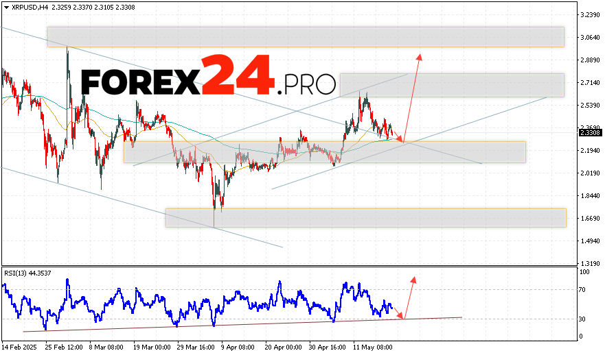
Task: Select the middle support zone near 2.1940
Action: click(324, 152)
